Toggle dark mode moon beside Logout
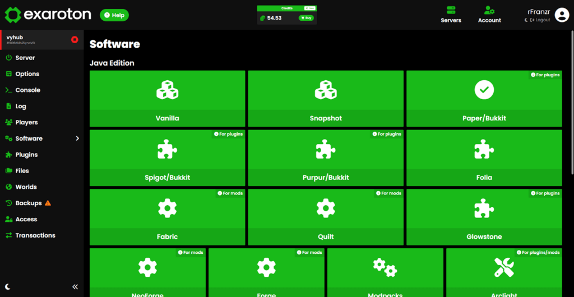The height and width of the screenshot is (297, 574). (x=526, y=20)
